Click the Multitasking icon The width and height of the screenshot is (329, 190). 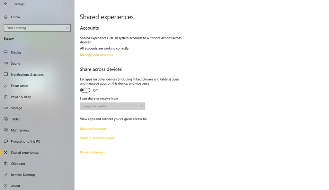[6, 130]
